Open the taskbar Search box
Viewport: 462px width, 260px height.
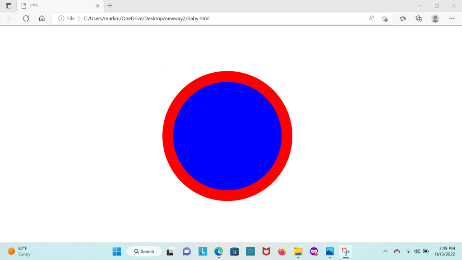[144, 251]
